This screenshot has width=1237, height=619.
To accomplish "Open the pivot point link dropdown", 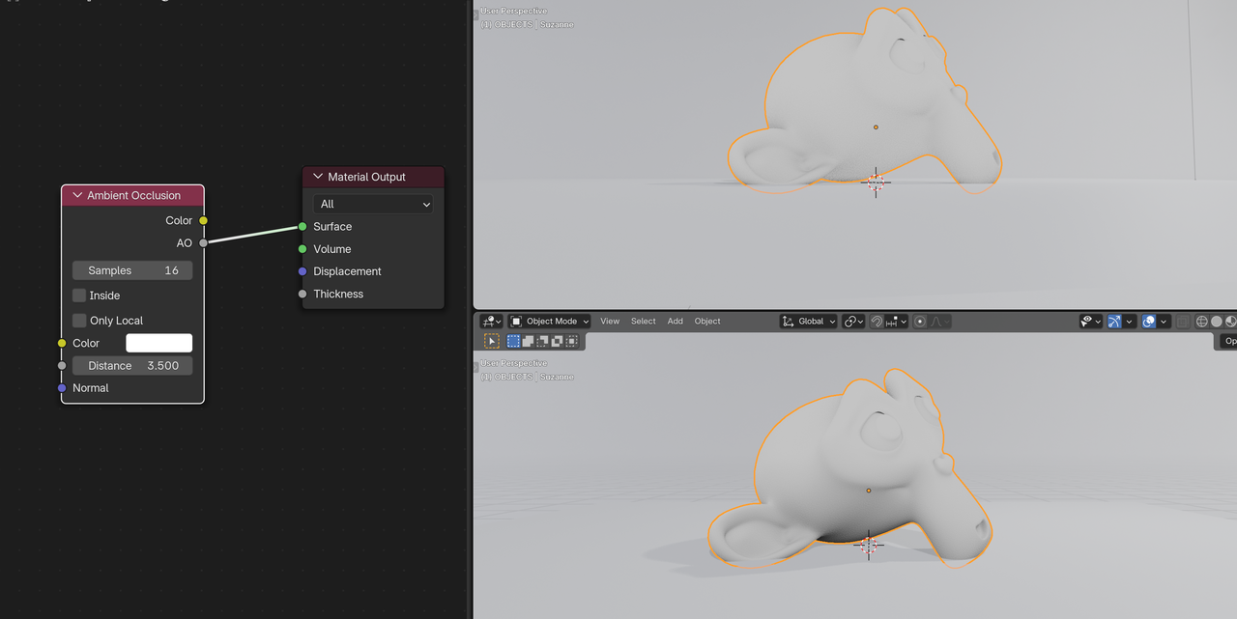I will point(853,322).
